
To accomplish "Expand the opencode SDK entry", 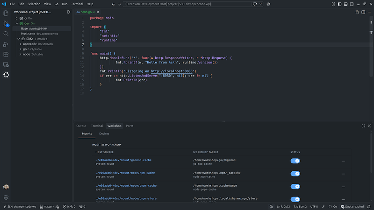I will point(20,44).
